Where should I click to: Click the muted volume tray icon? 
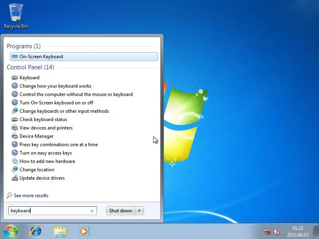276,231
